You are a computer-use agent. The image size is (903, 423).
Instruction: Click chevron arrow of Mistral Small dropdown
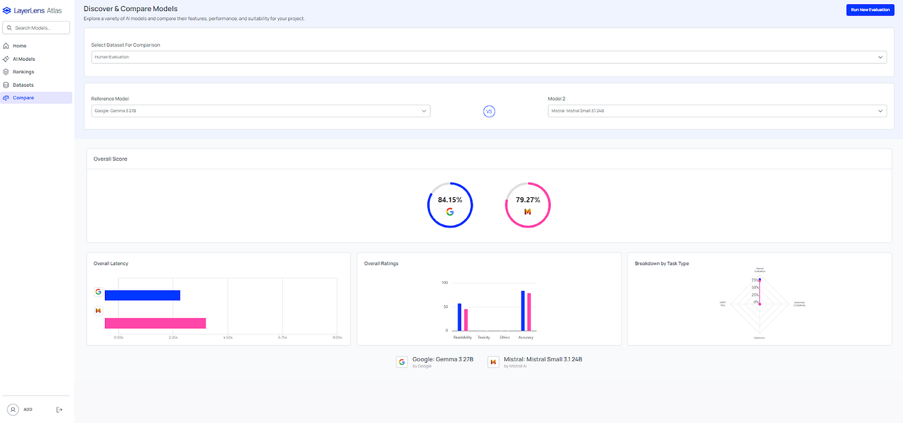(x=880, y=111)
